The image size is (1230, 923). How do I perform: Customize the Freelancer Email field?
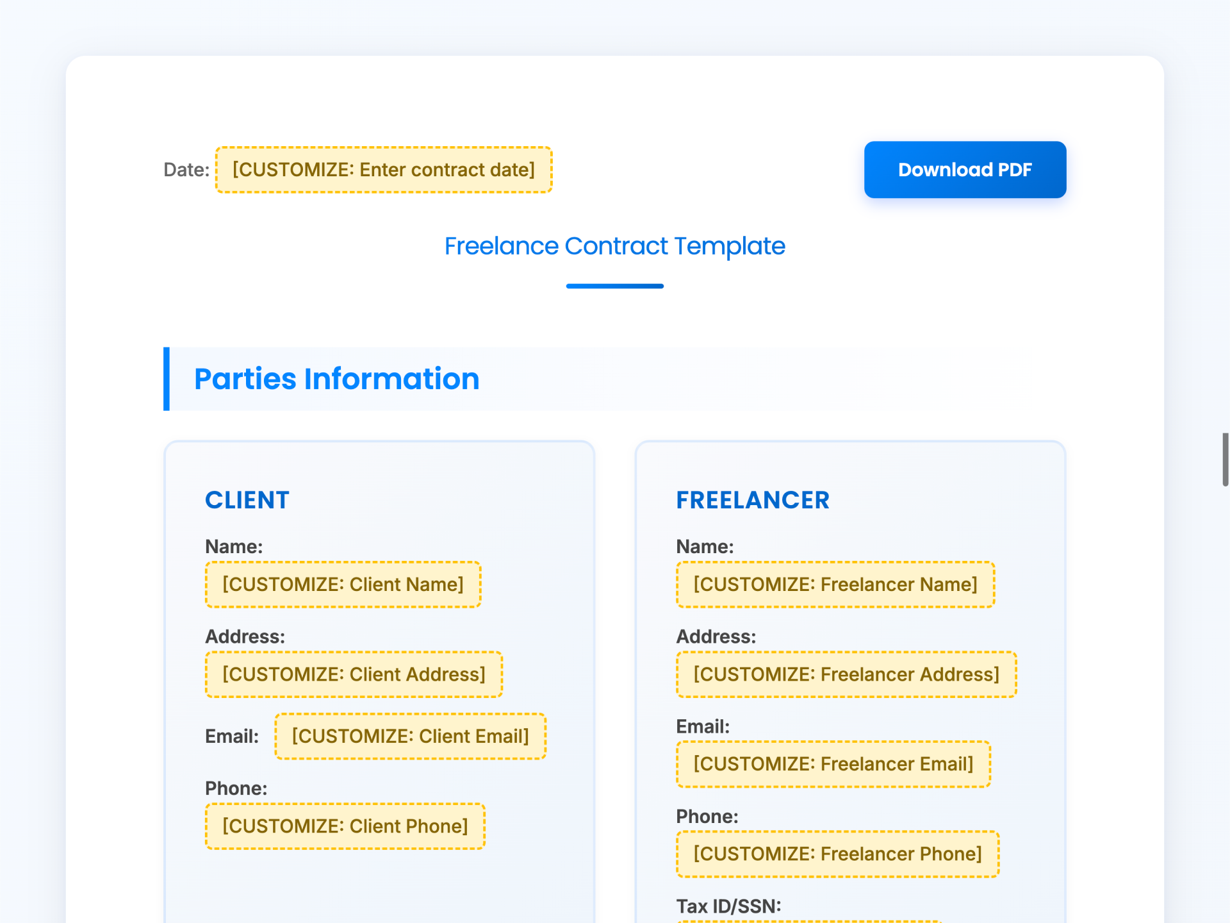point(833,763)
